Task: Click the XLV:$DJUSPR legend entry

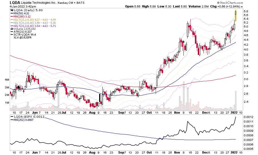Action: point(23,38)
